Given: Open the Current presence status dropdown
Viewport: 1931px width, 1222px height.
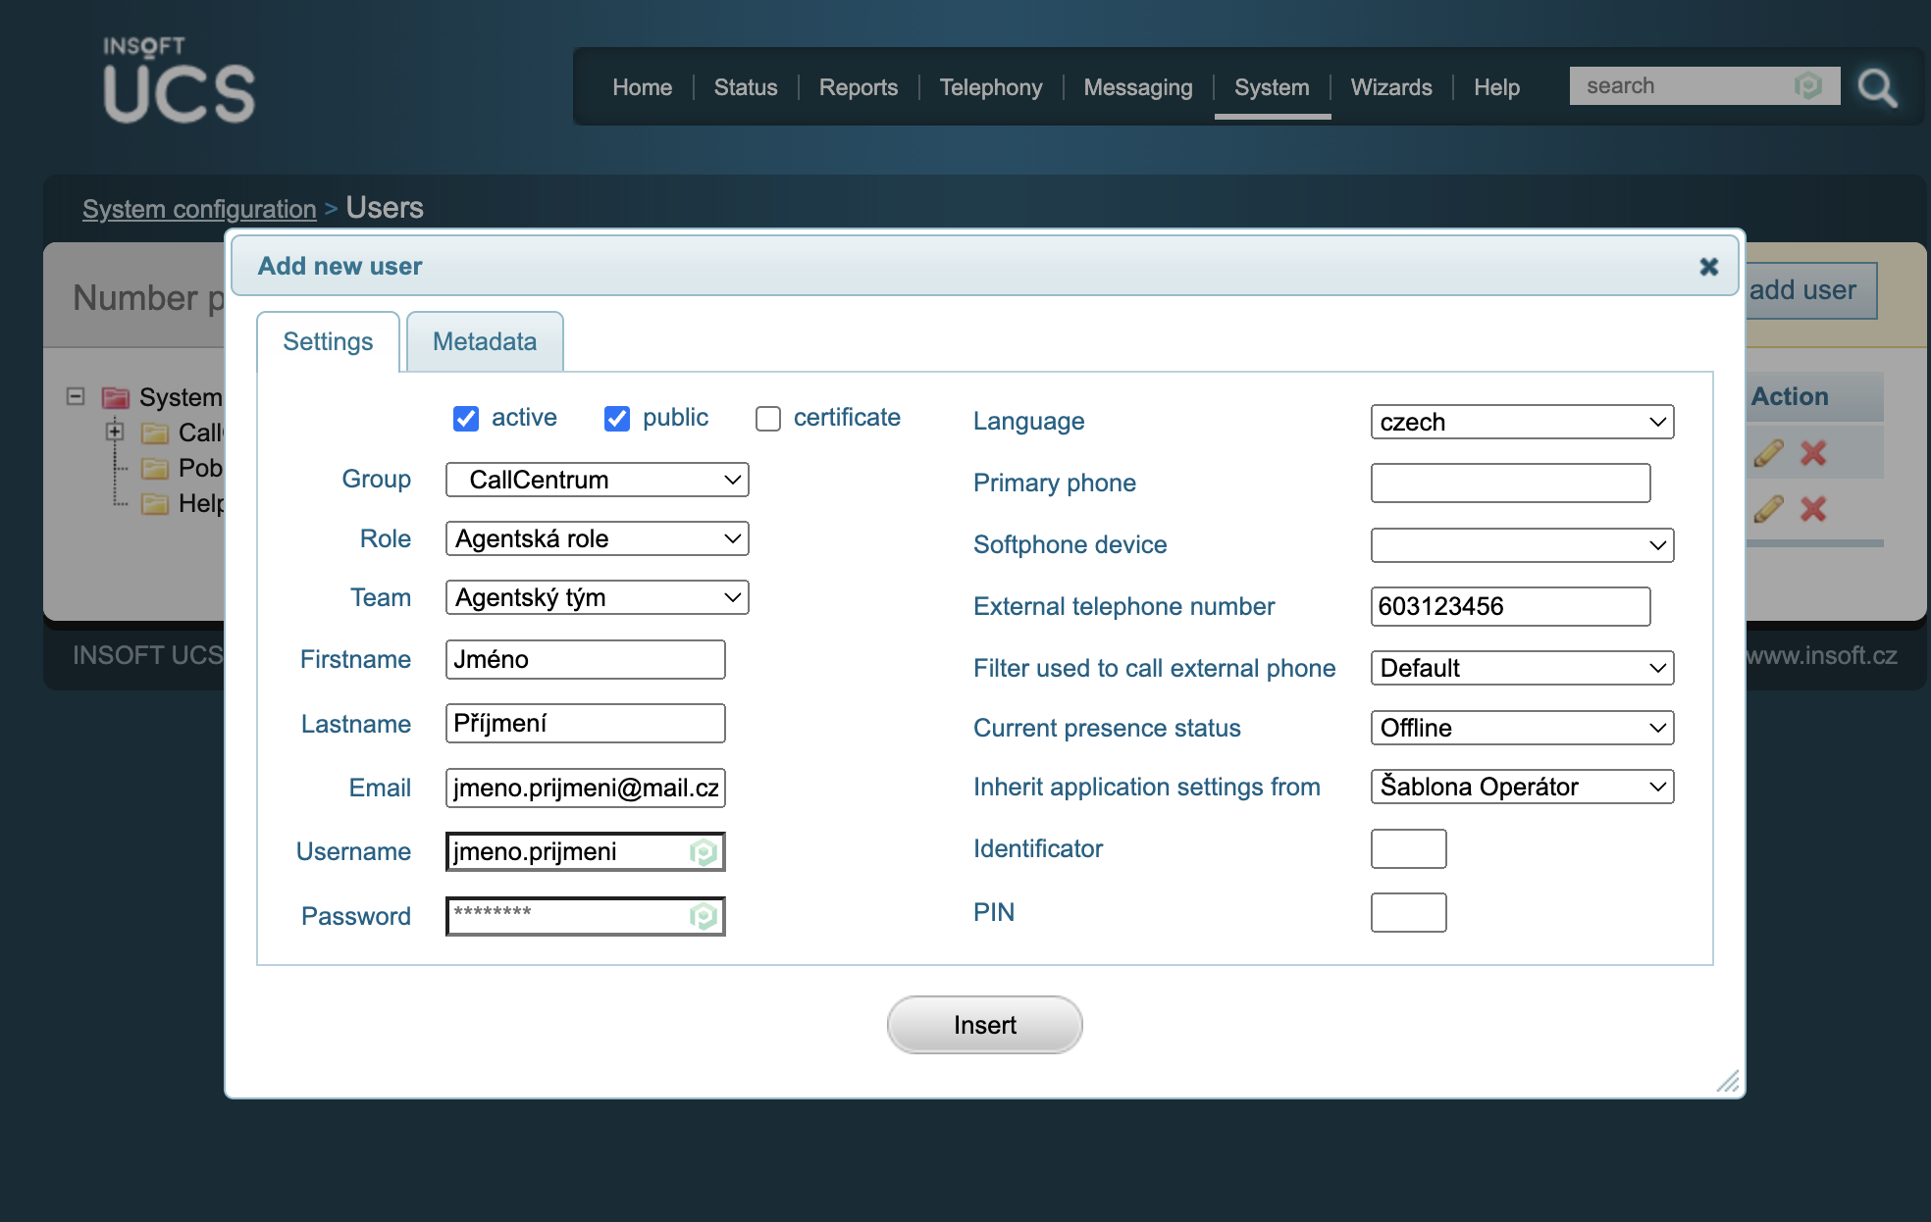Looking at the screenshot, I should click(1522, 728).
